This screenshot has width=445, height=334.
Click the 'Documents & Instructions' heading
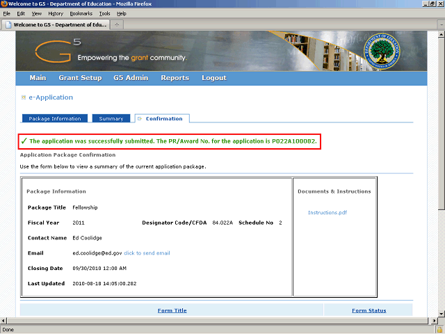(x=334, y=191)
